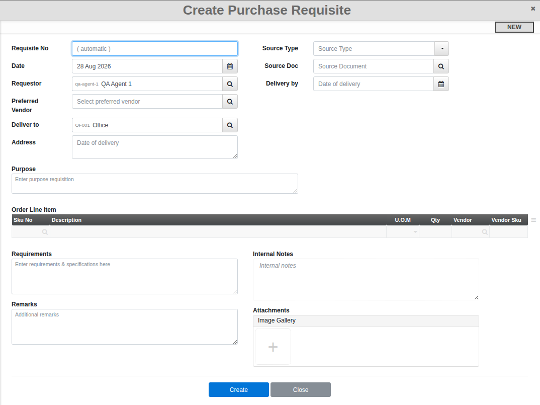Expand the Source Type dropdown arrow
This screenshot has height=405, width=540.
click(442, 49)
